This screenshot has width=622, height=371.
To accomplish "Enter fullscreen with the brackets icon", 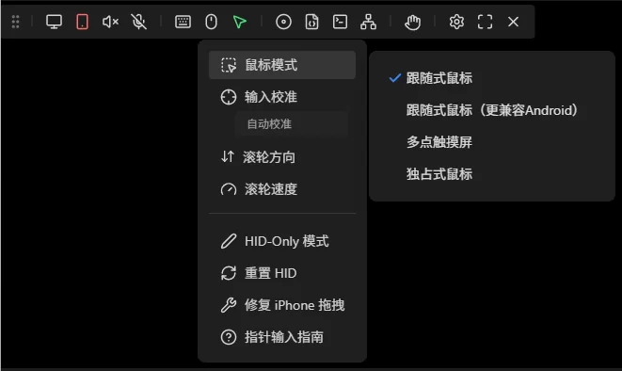I will [x=485, y=22].
